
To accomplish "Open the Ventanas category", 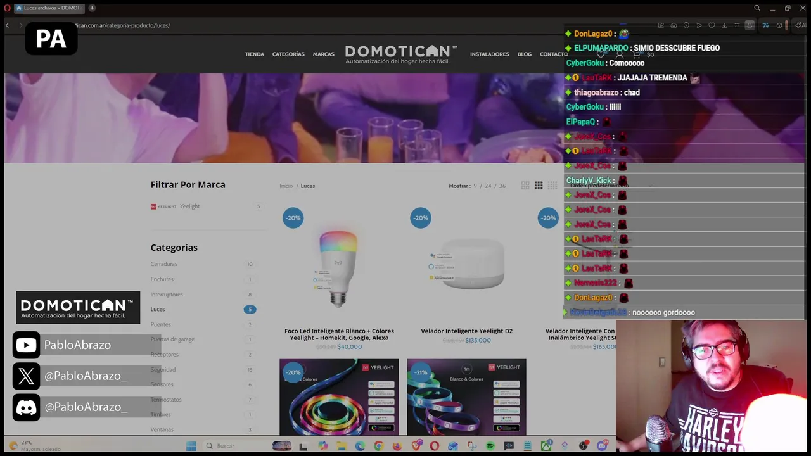I will click(162, 429).
